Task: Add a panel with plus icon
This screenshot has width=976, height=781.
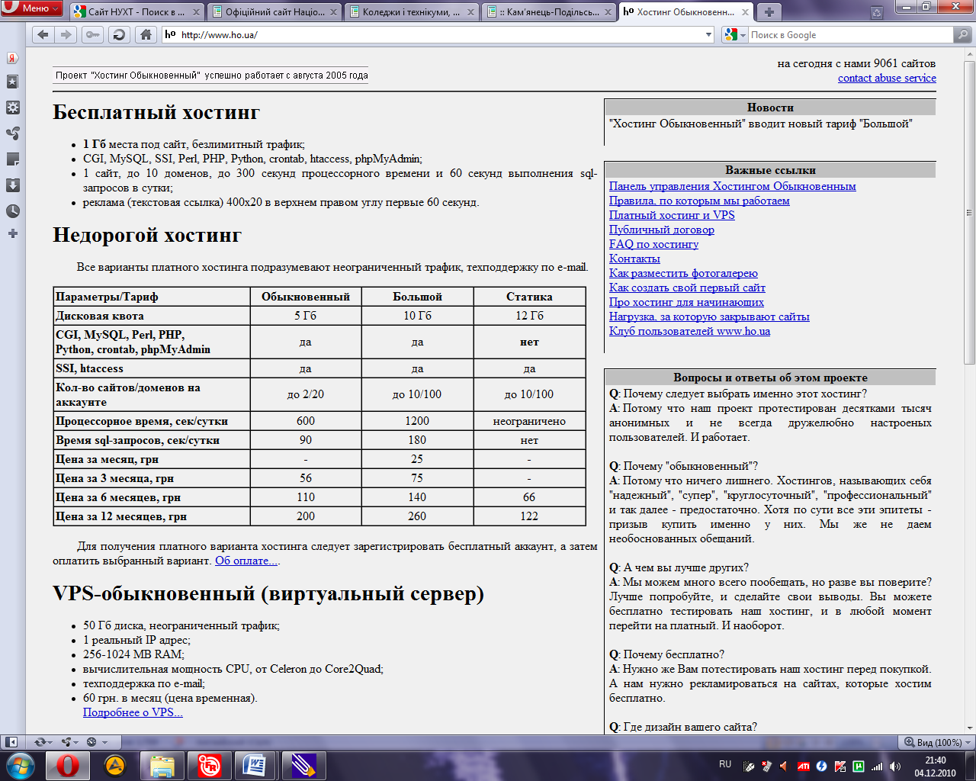Action: 12,233
